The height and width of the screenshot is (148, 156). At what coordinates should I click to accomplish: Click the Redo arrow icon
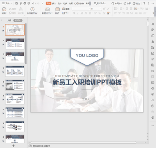pos(38,4)
